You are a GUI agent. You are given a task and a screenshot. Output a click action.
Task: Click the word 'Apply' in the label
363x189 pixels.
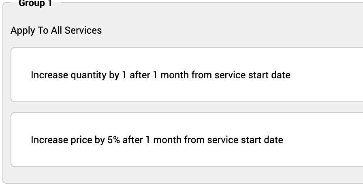[22, 30]
